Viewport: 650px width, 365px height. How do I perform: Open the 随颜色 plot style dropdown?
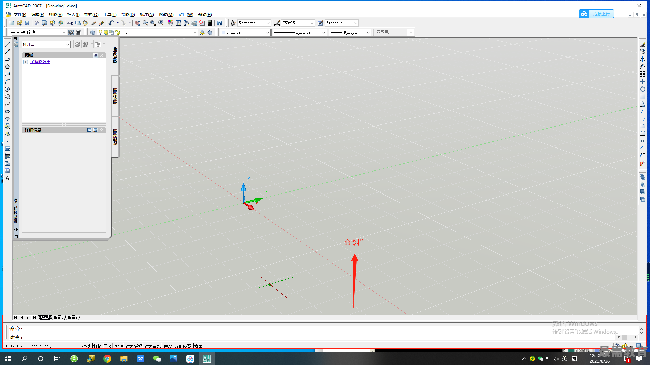394,32
